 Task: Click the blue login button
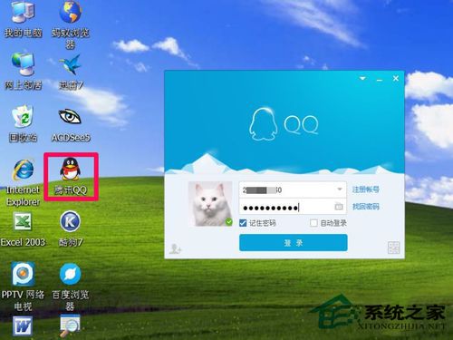pyautogui.click(x=294, y=243)
